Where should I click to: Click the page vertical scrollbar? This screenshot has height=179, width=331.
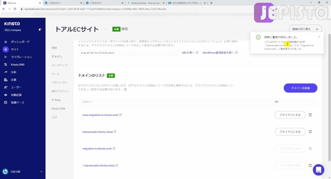coord(329,97)
